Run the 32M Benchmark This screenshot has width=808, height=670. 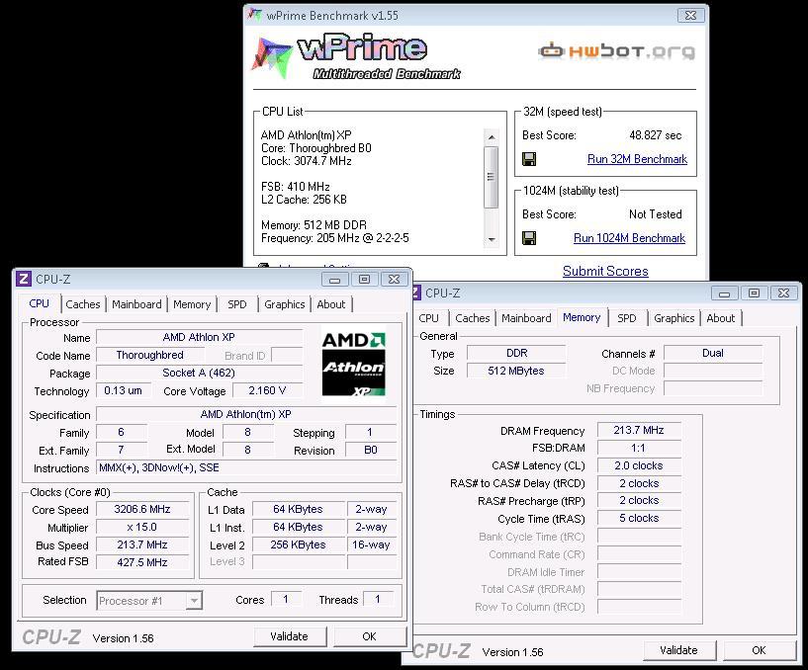tap(637, 159)
